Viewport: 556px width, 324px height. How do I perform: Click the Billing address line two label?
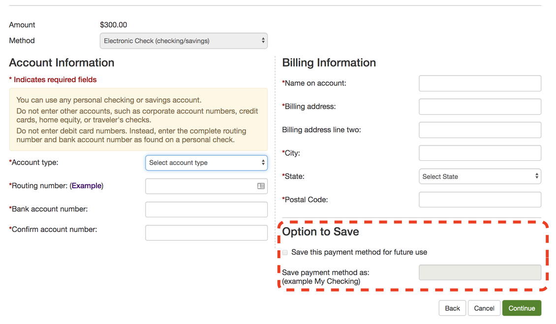322,130
